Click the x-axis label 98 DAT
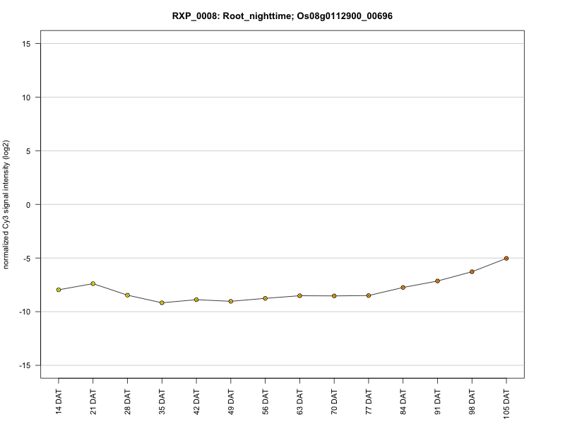This screenshot has width=565, height=424. [472, 401]
